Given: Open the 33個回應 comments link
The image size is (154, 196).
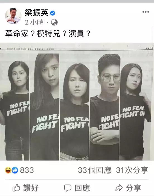Looking at the screenshot, I should [95, 170].
